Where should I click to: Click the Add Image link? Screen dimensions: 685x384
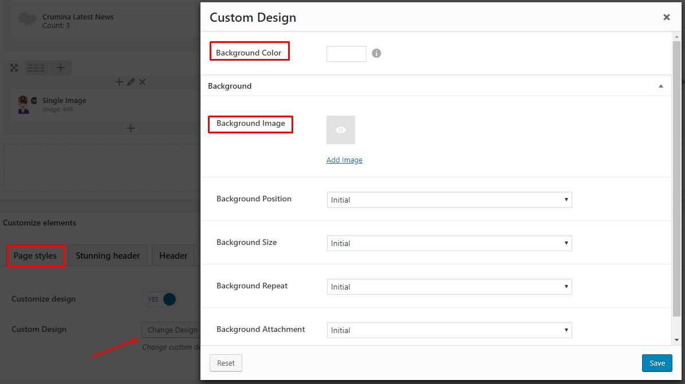click(344, 160)
